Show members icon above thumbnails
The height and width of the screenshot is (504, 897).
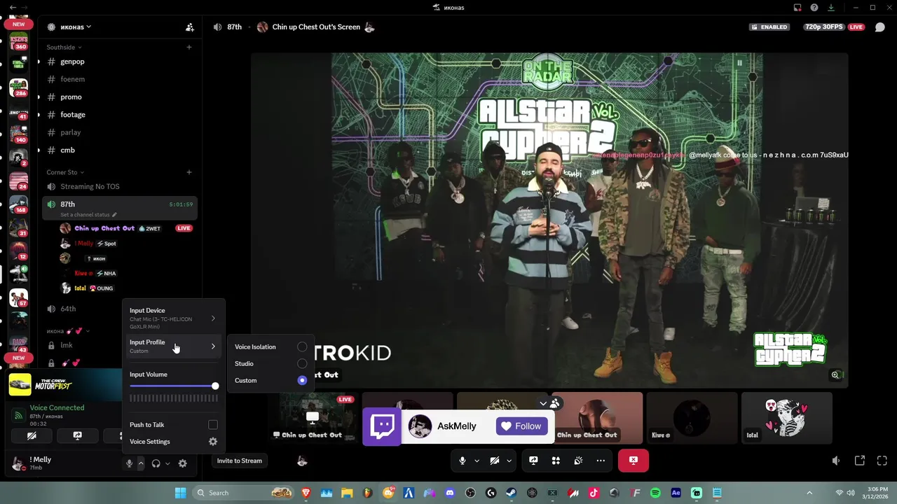[x=555, y=403]
